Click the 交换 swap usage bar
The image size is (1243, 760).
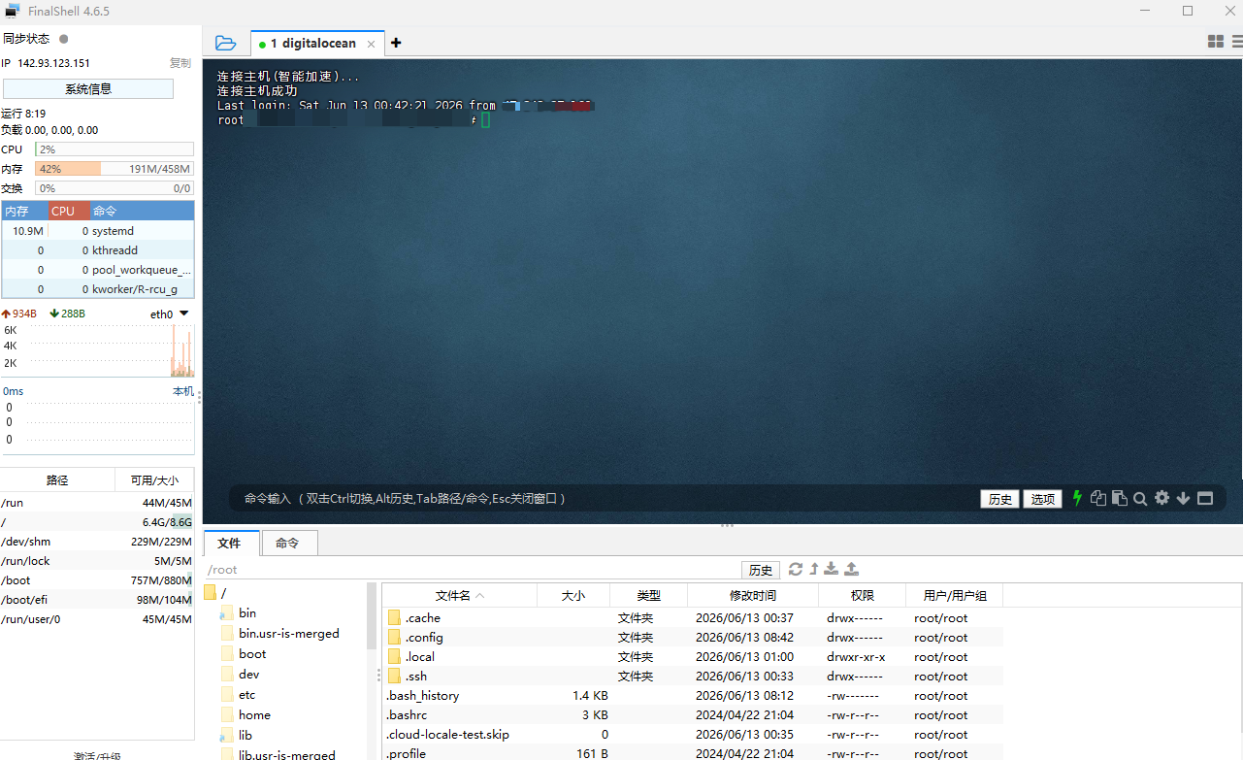coord(114,188)
